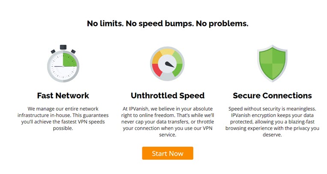Select the Fast Network heading
The width and height of the screenshot is (327, 174).
63,95
